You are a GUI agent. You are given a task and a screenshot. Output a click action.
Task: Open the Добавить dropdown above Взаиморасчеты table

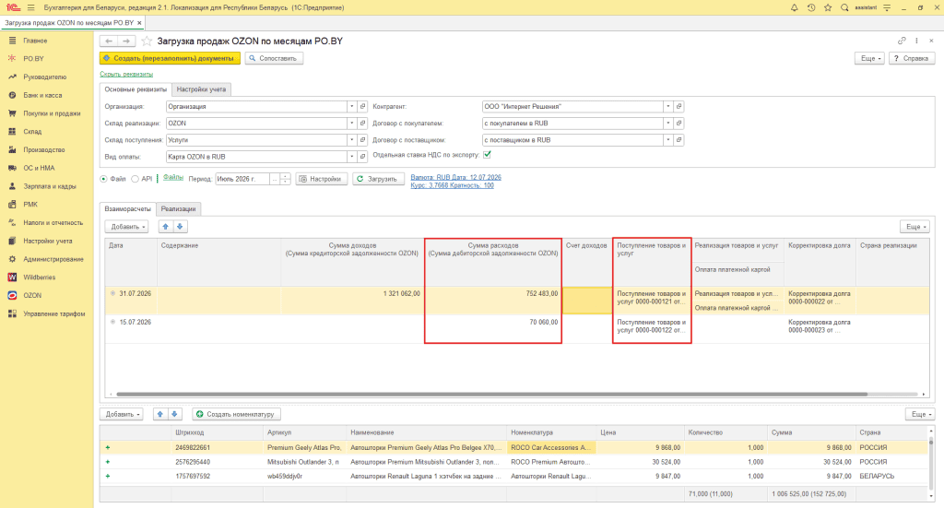pyautogui.click(x=126, y=226)
